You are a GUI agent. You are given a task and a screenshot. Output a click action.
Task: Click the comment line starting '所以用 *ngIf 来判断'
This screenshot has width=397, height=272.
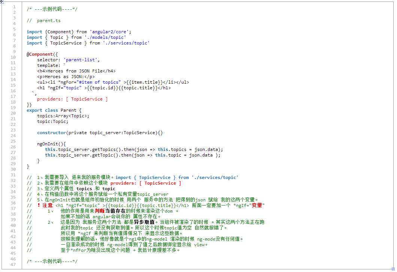coord(121,234)
